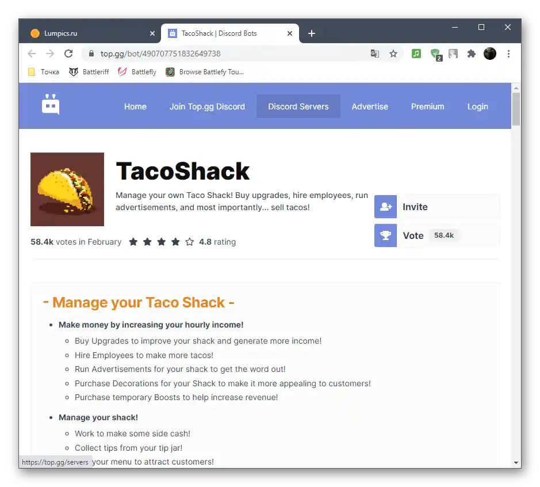Viewport: 540px width, 487px height.
Task: Open Join Top.gg Discord link
Action: (208, 106)
